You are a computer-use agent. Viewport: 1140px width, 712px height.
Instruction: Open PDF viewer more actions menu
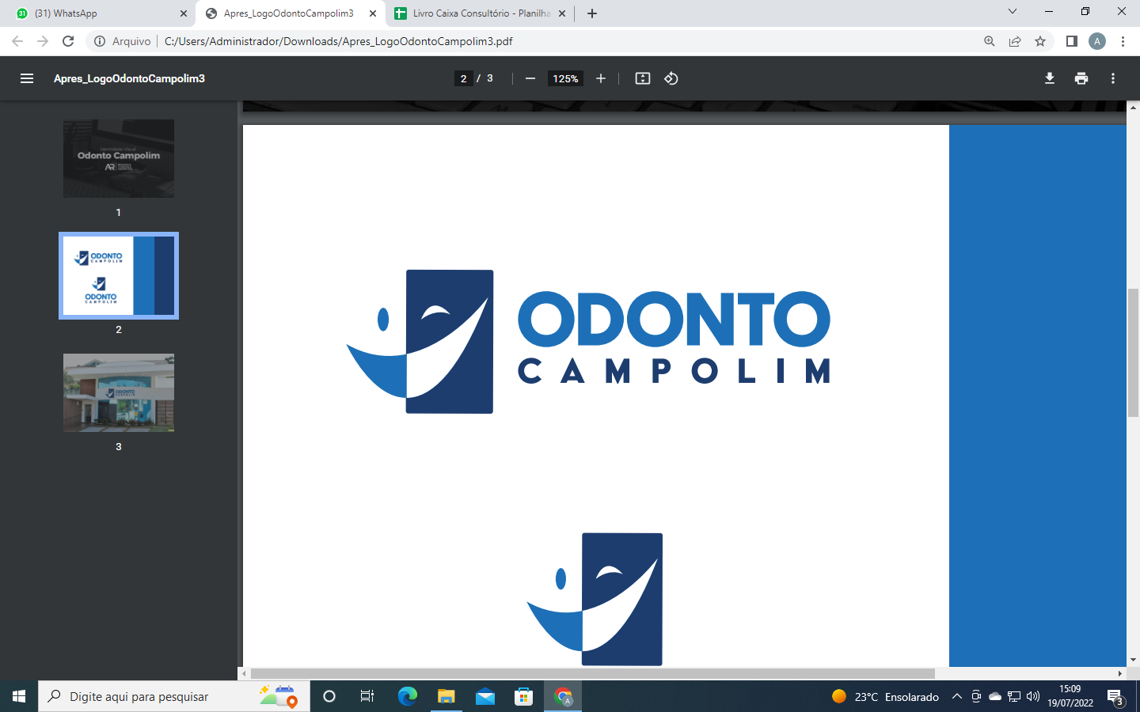click(1113, 78)
